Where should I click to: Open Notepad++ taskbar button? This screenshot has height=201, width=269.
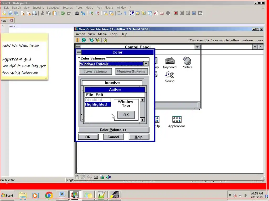point(102,195)
